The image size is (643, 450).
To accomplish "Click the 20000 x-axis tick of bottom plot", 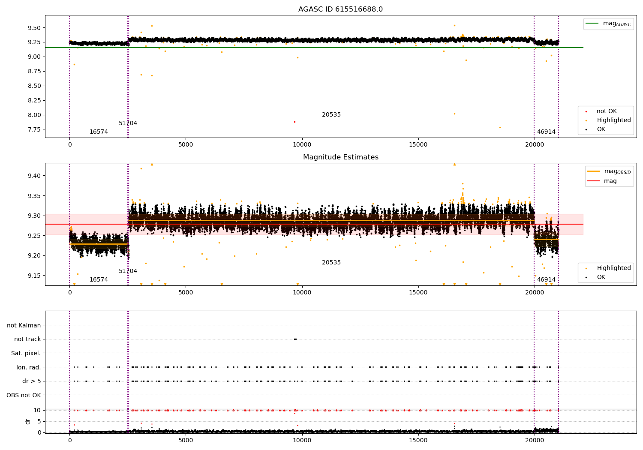I will pyautogui.click(x=534, y=440).
